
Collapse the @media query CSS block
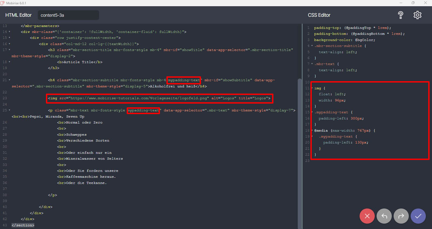click(312, 131)
